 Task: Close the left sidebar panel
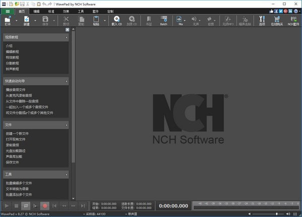point(67,30)
